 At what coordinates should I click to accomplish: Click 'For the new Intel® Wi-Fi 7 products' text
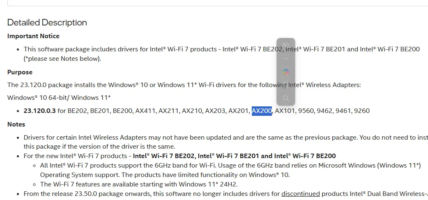[179, 156]
